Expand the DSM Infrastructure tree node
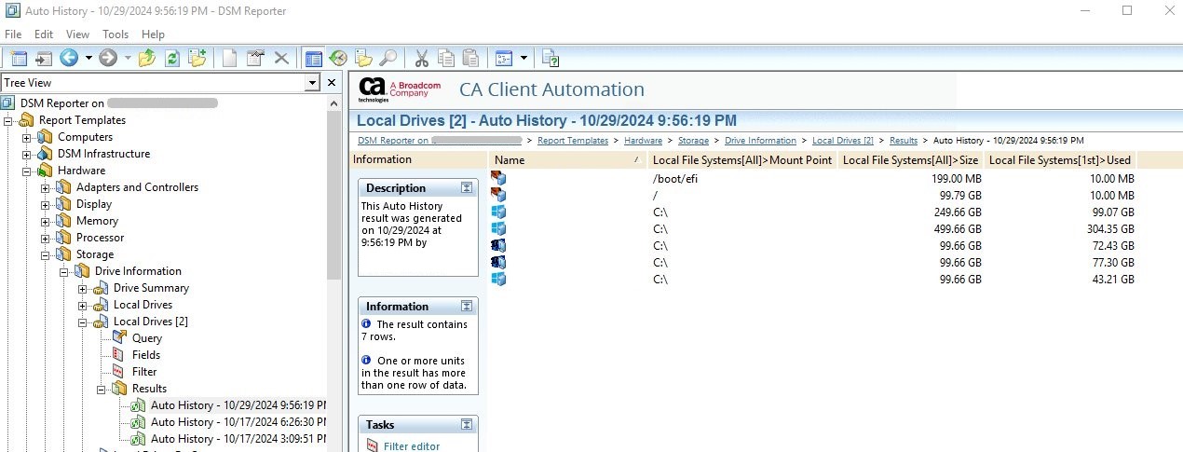 pos(27,154)
